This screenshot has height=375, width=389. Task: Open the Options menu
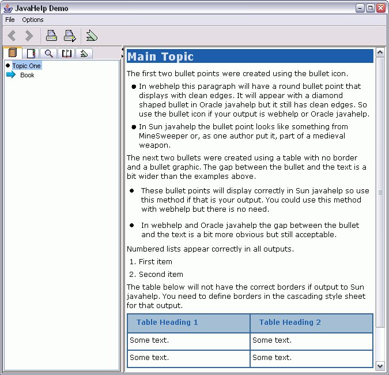tap(33, 20)
